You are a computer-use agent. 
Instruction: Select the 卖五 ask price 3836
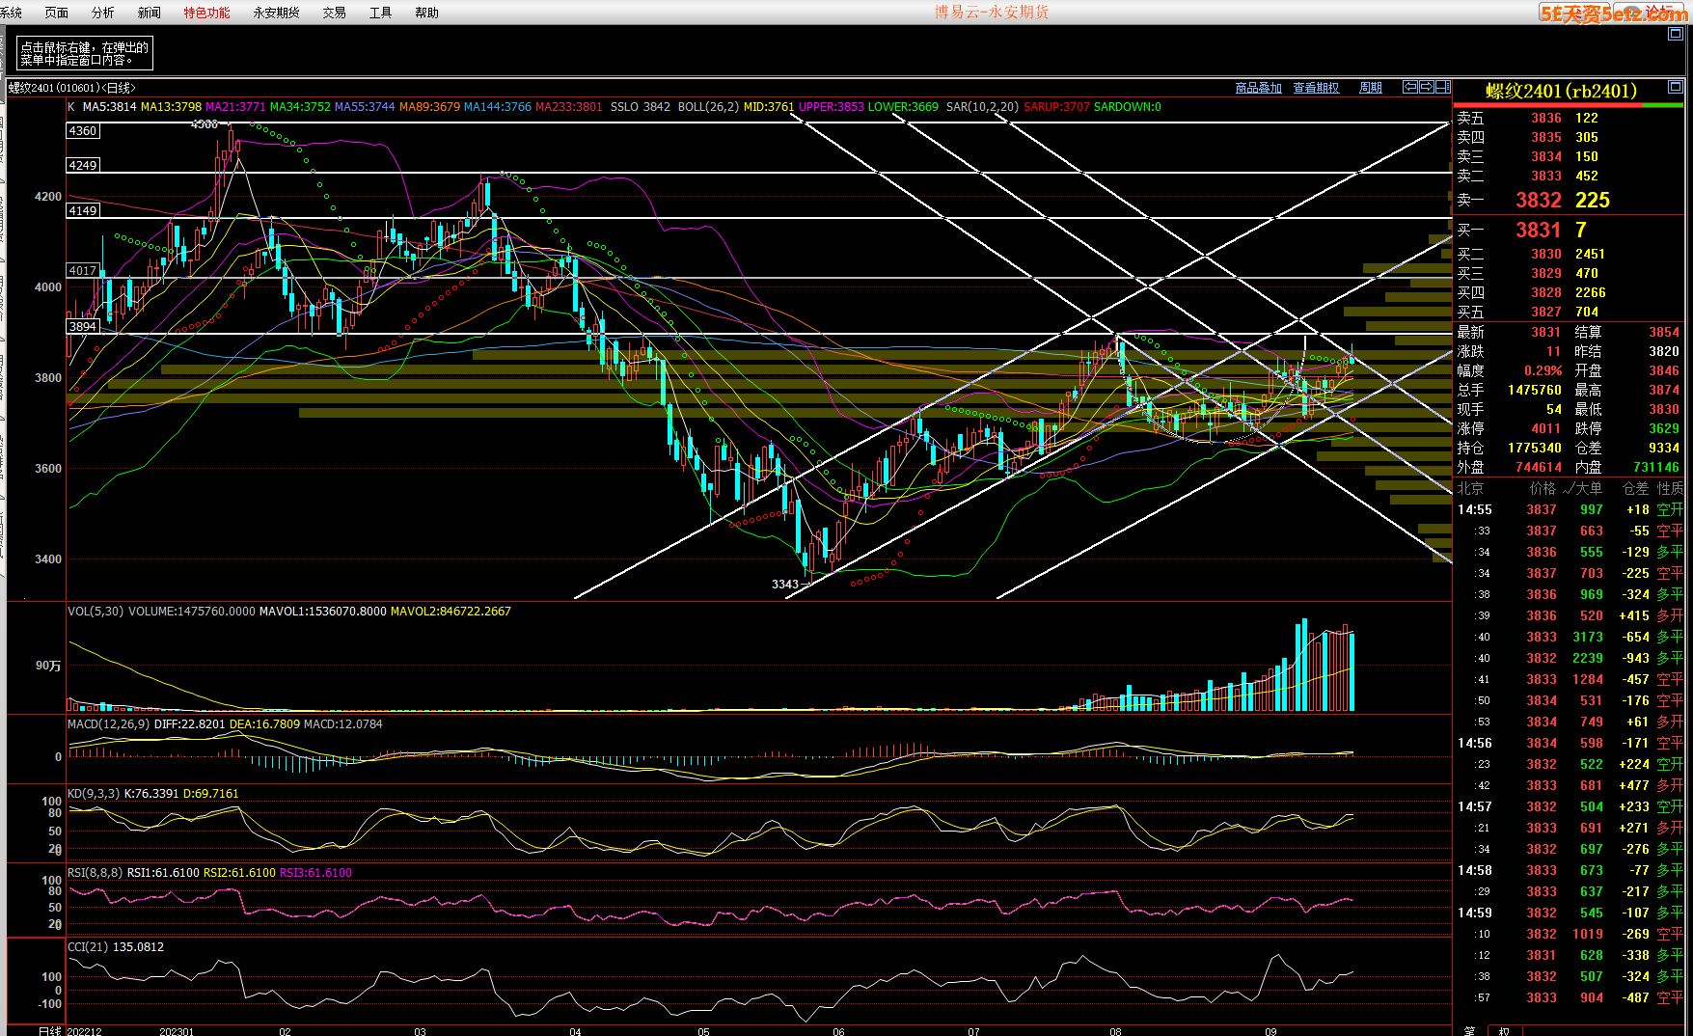[1546, 119]
